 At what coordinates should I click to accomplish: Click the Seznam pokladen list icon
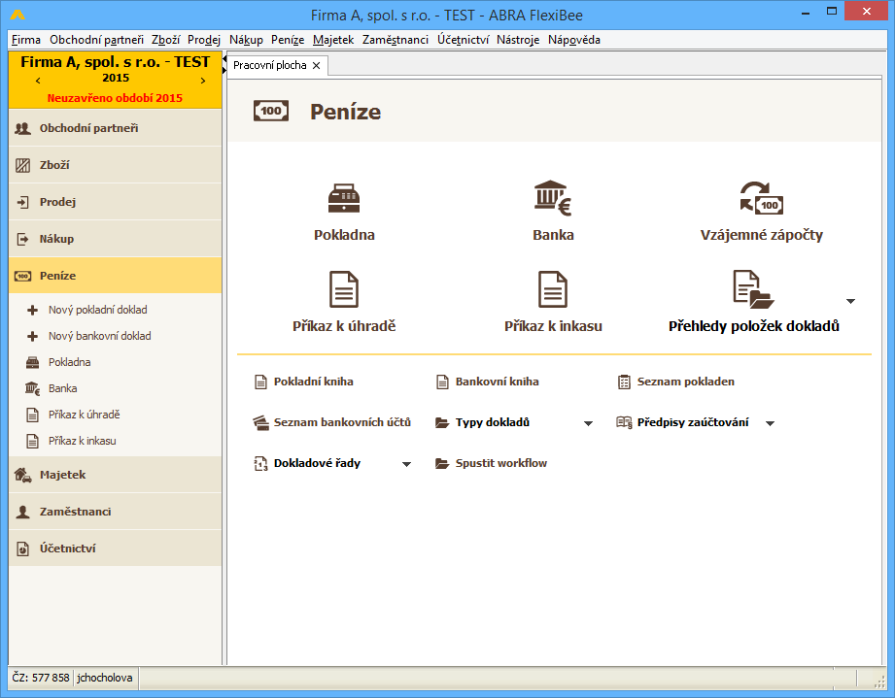point(624,382)
